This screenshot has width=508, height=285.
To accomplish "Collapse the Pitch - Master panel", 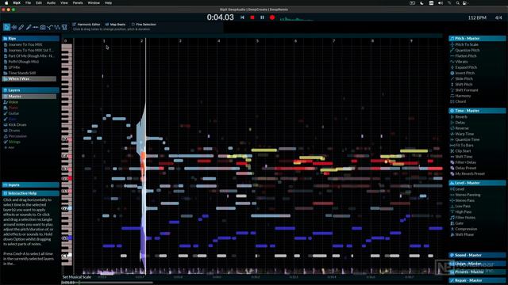I will coord(477,39).
